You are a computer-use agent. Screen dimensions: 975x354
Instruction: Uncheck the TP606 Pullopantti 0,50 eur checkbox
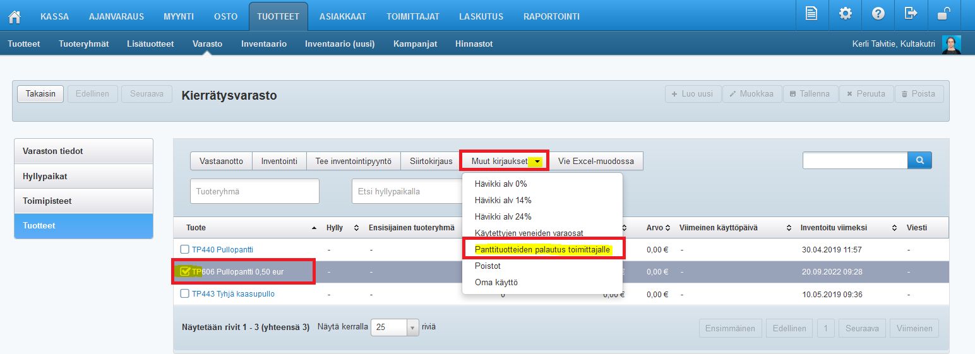point(185,271)
